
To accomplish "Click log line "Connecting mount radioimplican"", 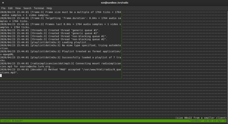I will [61, 63].
